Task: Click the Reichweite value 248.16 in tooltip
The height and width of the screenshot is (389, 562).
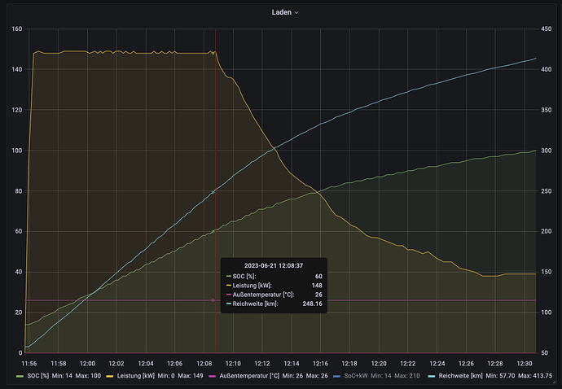Action: pos(312,304)
